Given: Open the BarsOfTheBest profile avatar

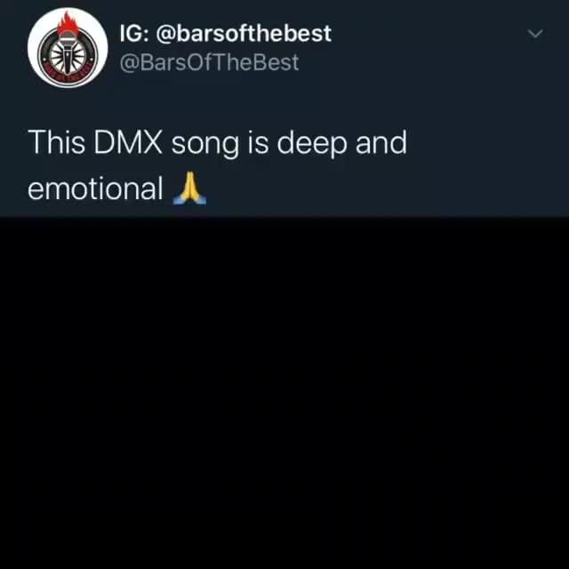Looking at the screenshot, I should (x=68, y=48).
